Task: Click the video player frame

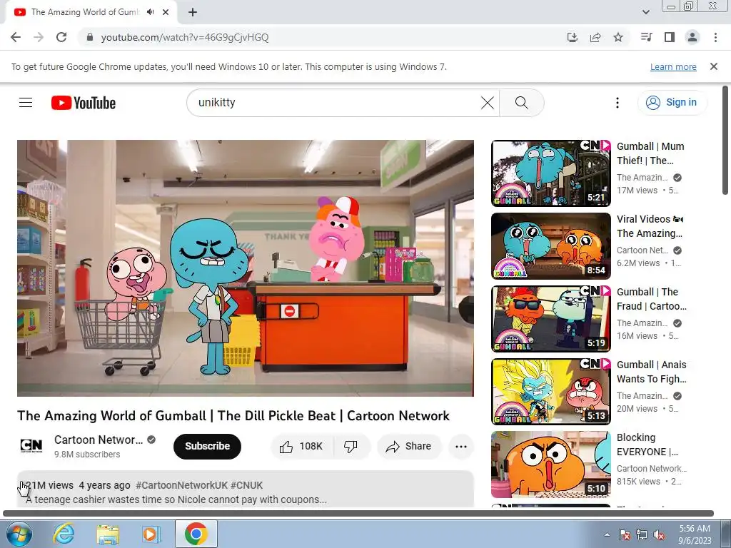Action: tap(246, 268)
